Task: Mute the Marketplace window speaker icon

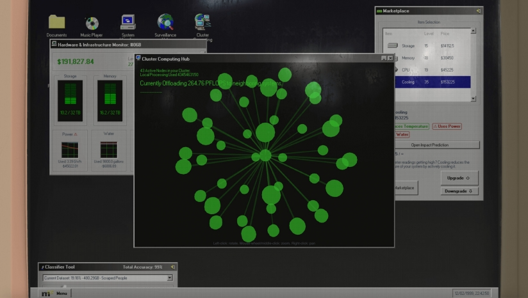Action: pyautogui.click(x=478, y=11)
